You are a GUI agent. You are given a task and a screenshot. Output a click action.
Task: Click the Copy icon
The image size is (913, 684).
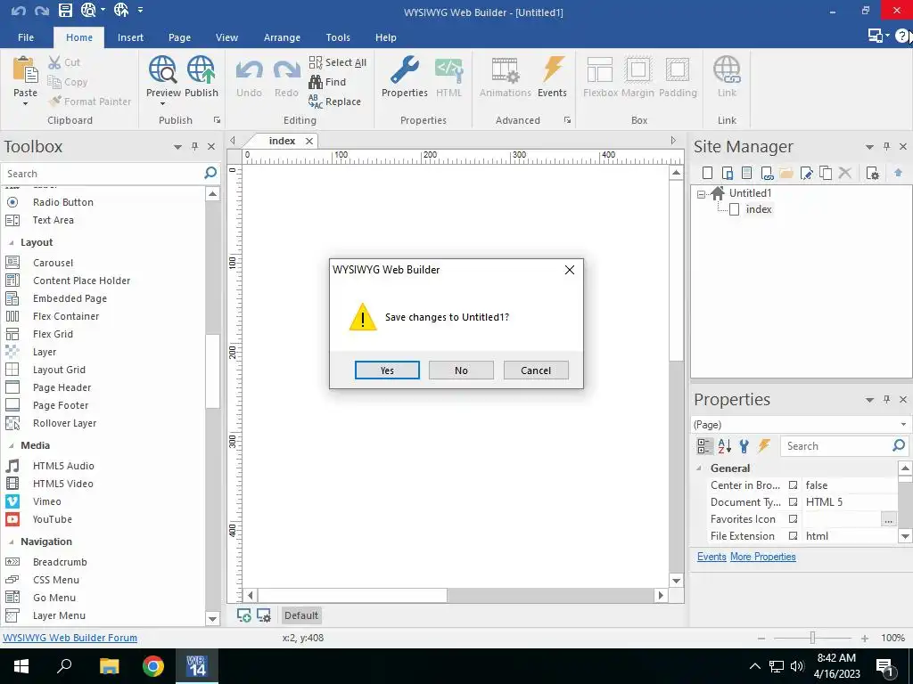54,82
